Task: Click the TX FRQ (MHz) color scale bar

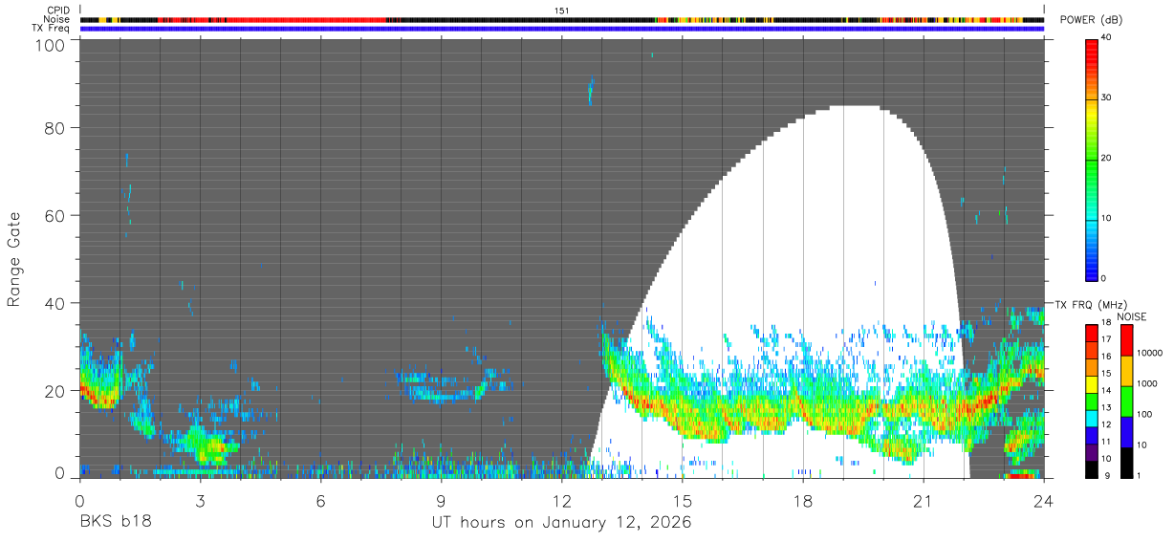Action: pyautogui.click(x=1092, y=401)
